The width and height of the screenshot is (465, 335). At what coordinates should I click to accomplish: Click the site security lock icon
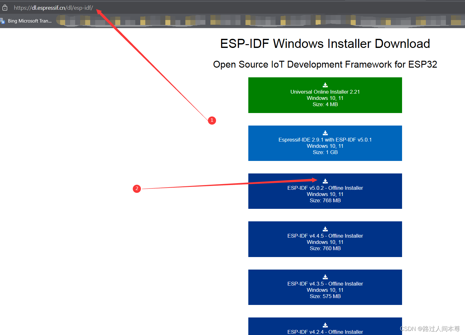point(5,8)
